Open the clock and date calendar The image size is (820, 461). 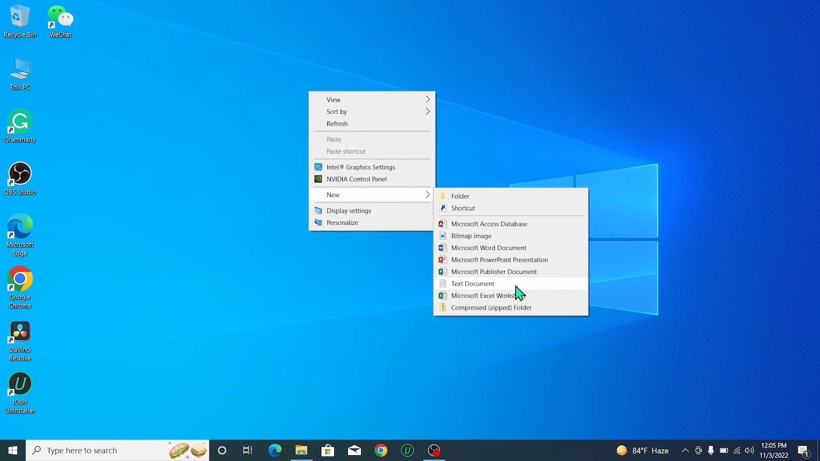coord(774,450)
